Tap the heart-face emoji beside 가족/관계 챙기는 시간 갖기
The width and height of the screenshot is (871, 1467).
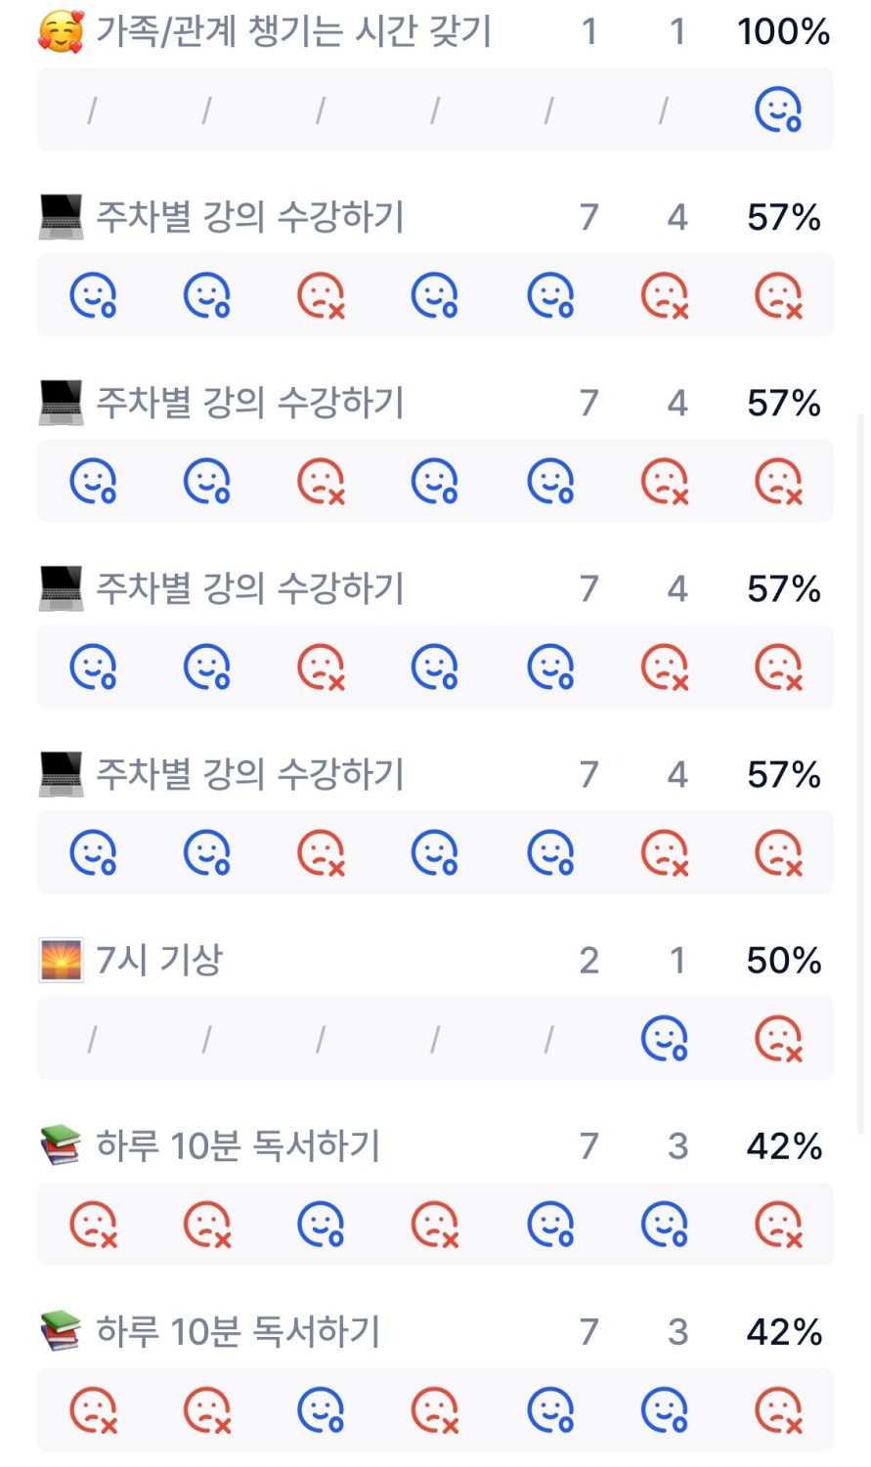coord(61,32)
